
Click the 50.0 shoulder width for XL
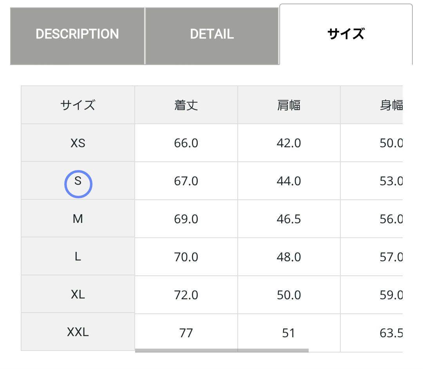(289, 295)
